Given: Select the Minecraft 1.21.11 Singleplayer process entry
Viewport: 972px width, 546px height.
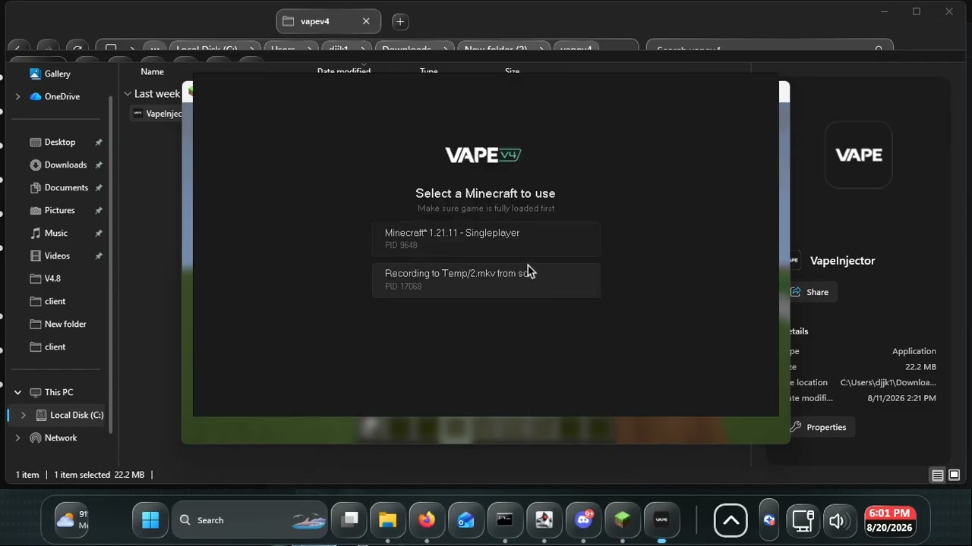Looking at the screenshot, I should tap(486, 239).
